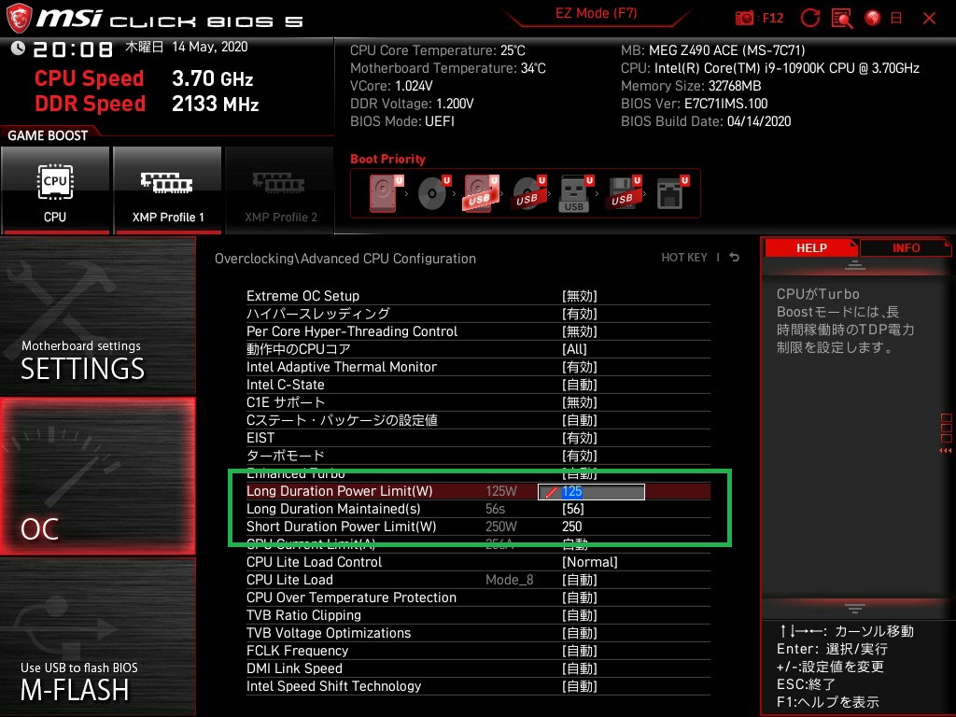This screenshot has height=717, width=956.
Task: Click the CPU Speed 3.70 GHz readout
Action: (144, 78)
